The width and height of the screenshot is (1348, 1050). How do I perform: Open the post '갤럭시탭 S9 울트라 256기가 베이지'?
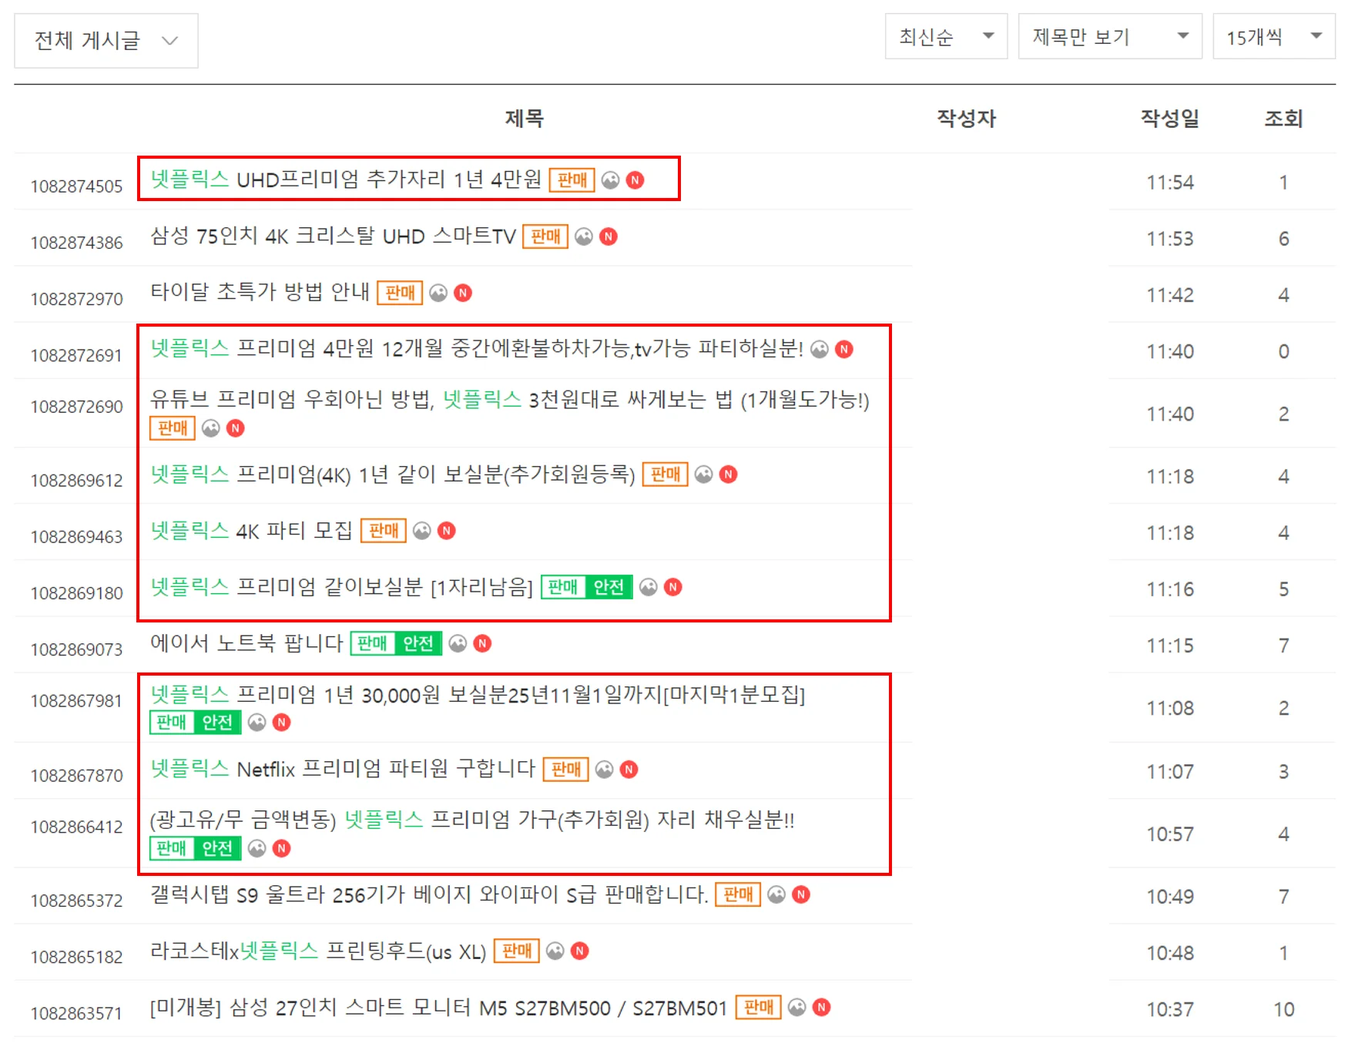429,894
